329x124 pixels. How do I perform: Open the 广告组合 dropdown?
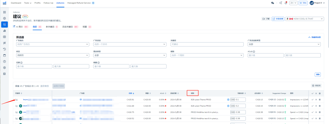pos(52,44)
